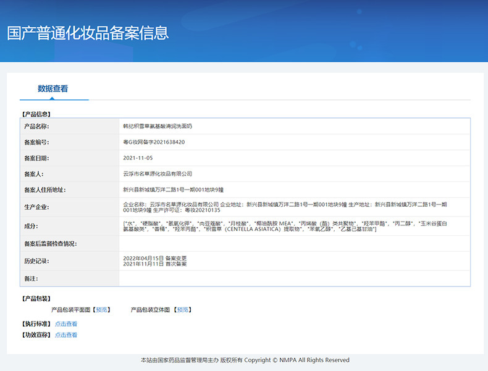The width and height of the screenshot is (488, 371).
Task: Open 预览 link for 产品包装立体图
Action: 183,310
